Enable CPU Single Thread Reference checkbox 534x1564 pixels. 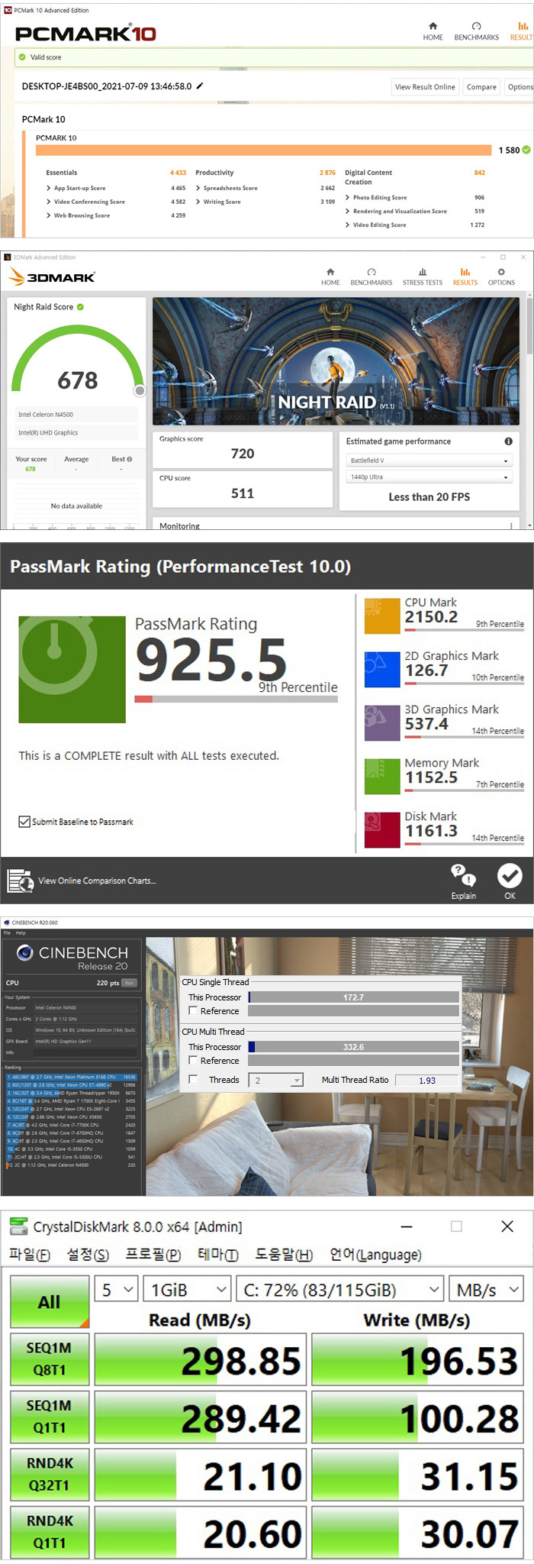[x=193, y=1010]
